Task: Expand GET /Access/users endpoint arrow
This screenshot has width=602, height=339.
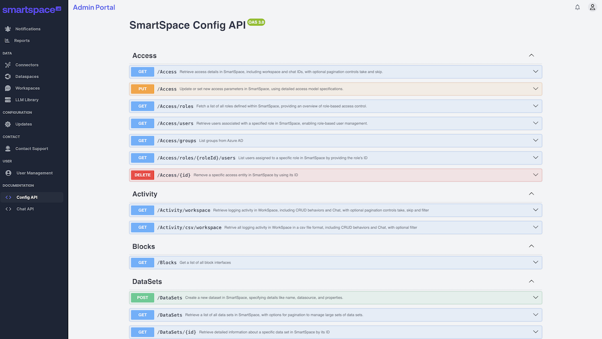Action: tap(535, 123)
